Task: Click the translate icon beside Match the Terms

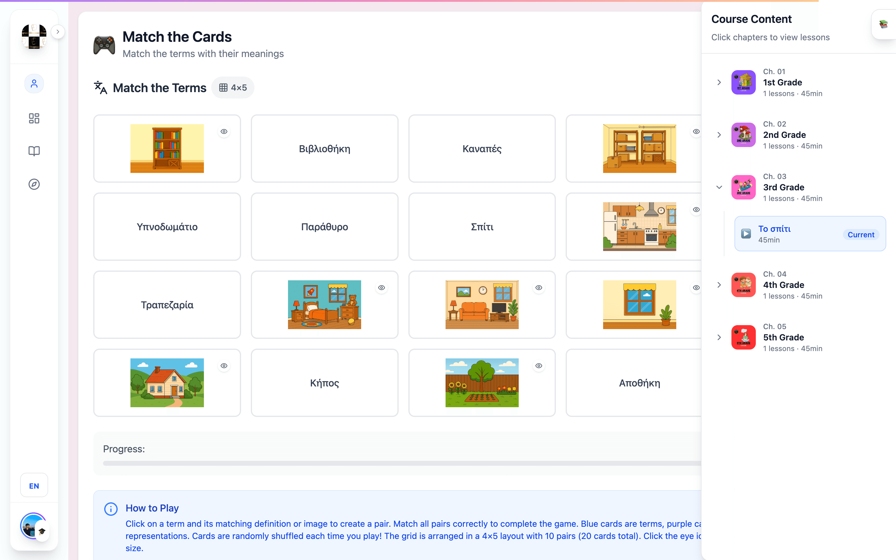Action: click(100, 88)
